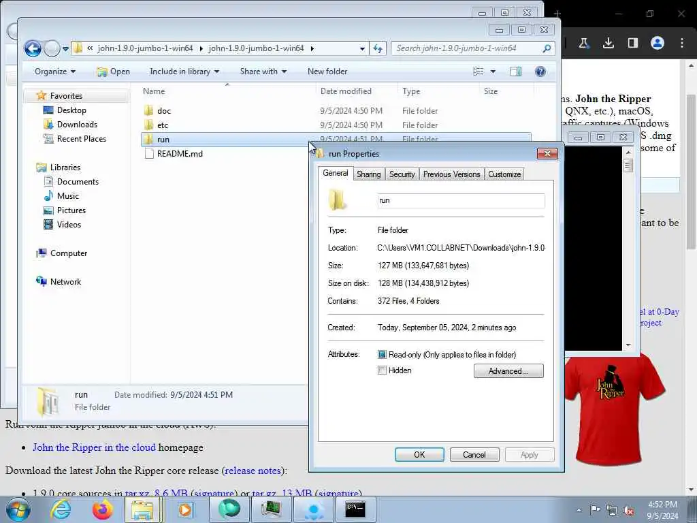
Task: Open Chrome profile avatar icon
Action: [x=657, y=43]
